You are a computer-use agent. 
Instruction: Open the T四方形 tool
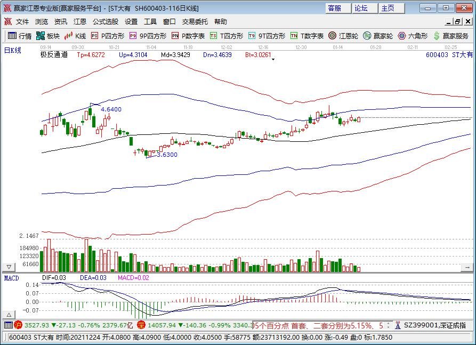point(227,36)
